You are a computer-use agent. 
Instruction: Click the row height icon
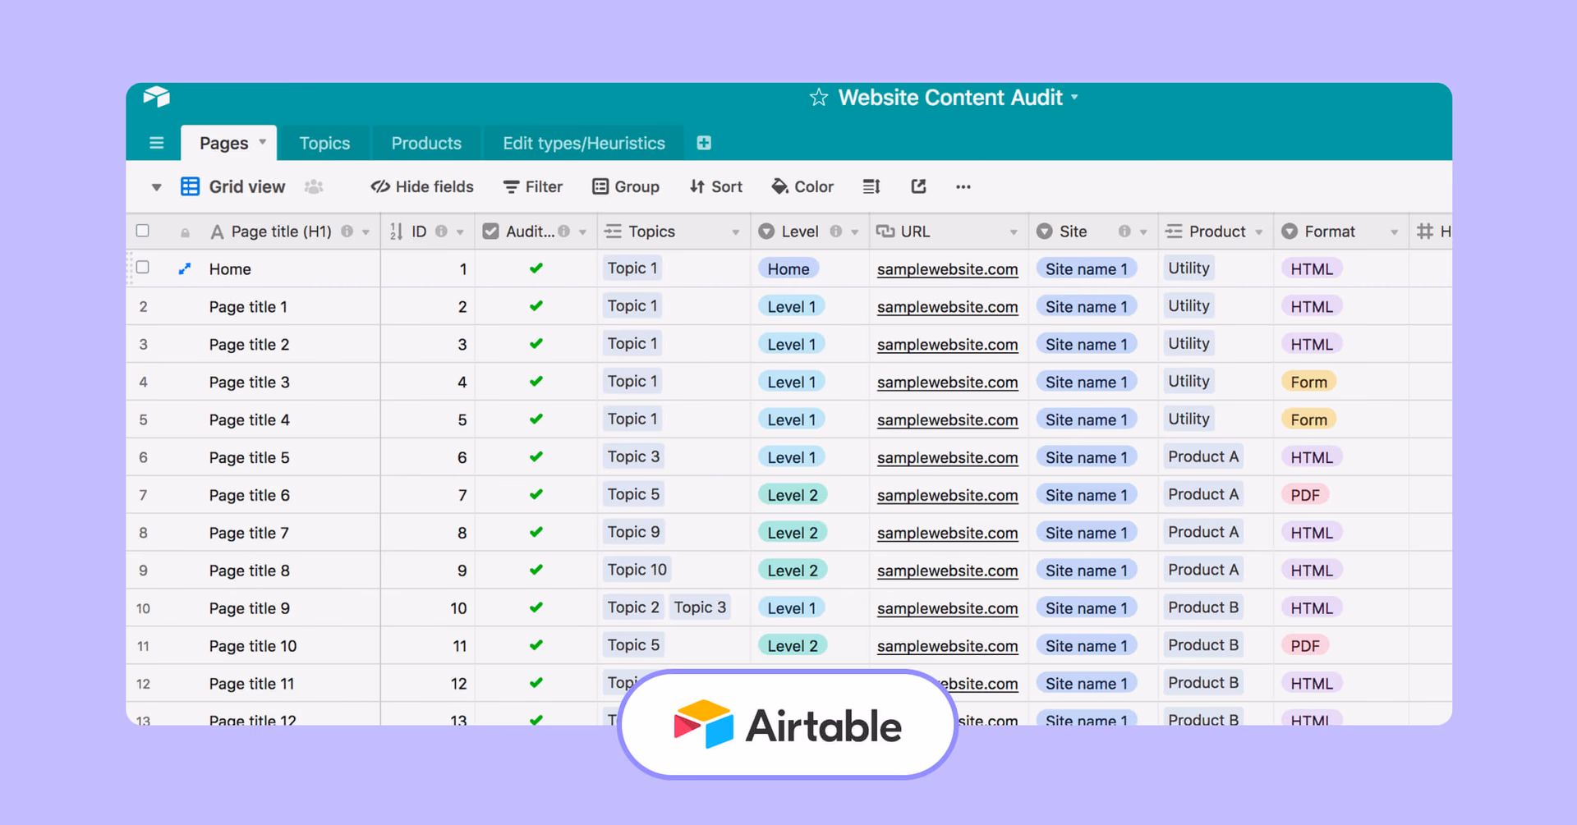pyautogui.click(x=871, y=186)
